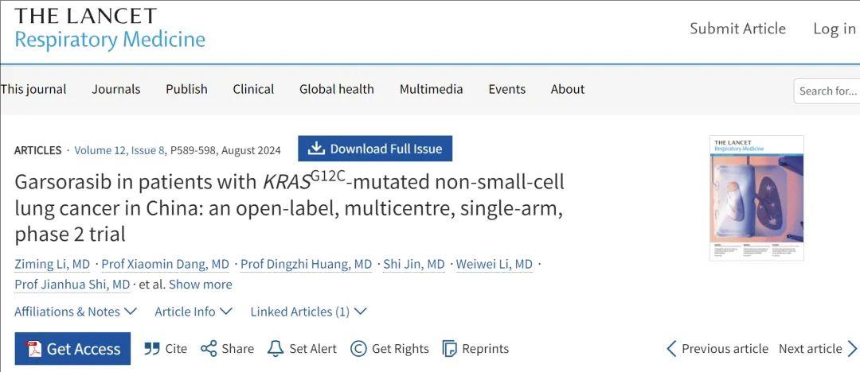Click the Reprints document icon
The image size is (860, 372).
pyautogui.click(x=450, y=348)
